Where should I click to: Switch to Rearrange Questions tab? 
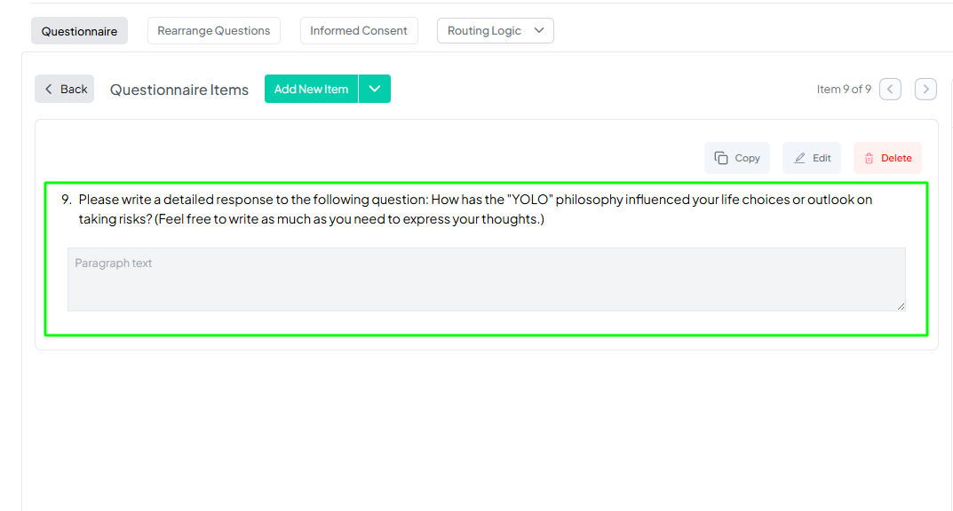coord(214,30)
